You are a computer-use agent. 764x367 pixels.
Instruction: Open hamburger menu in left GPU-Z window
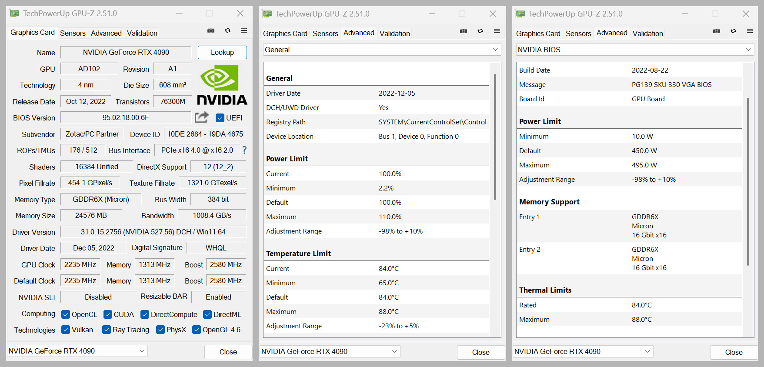tap(244, 30)
